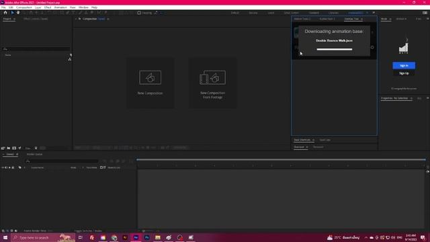Switch to the Effect Controls tab

point(36,19)
